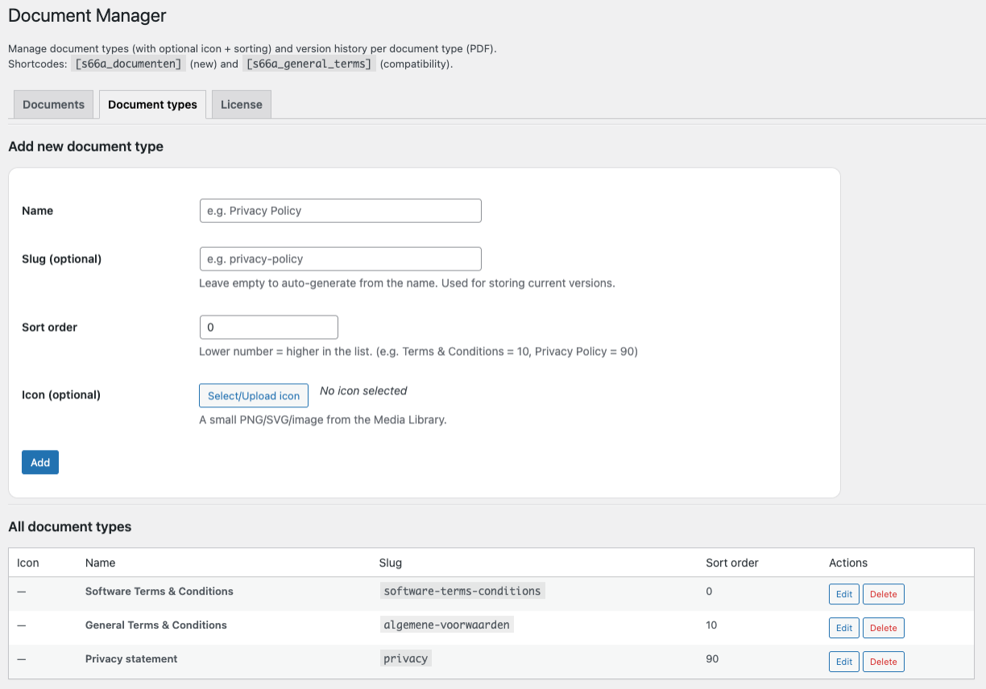986x689 pixels.
Task: Delete the Privacy statement document type
Action: pyautogui.click(x=883, y=661)
